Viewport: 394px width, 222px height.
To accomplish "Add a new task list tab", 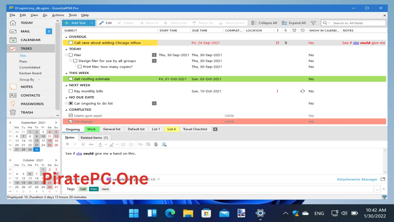I will tap(215, 129).
